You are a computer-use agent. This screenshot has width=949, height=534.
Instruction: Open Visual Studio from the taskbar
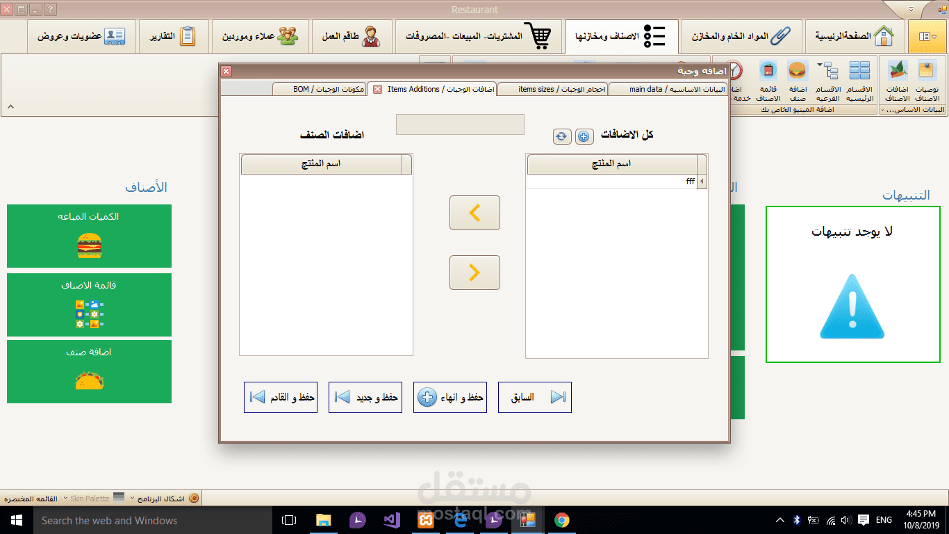[x=391, y=520]
